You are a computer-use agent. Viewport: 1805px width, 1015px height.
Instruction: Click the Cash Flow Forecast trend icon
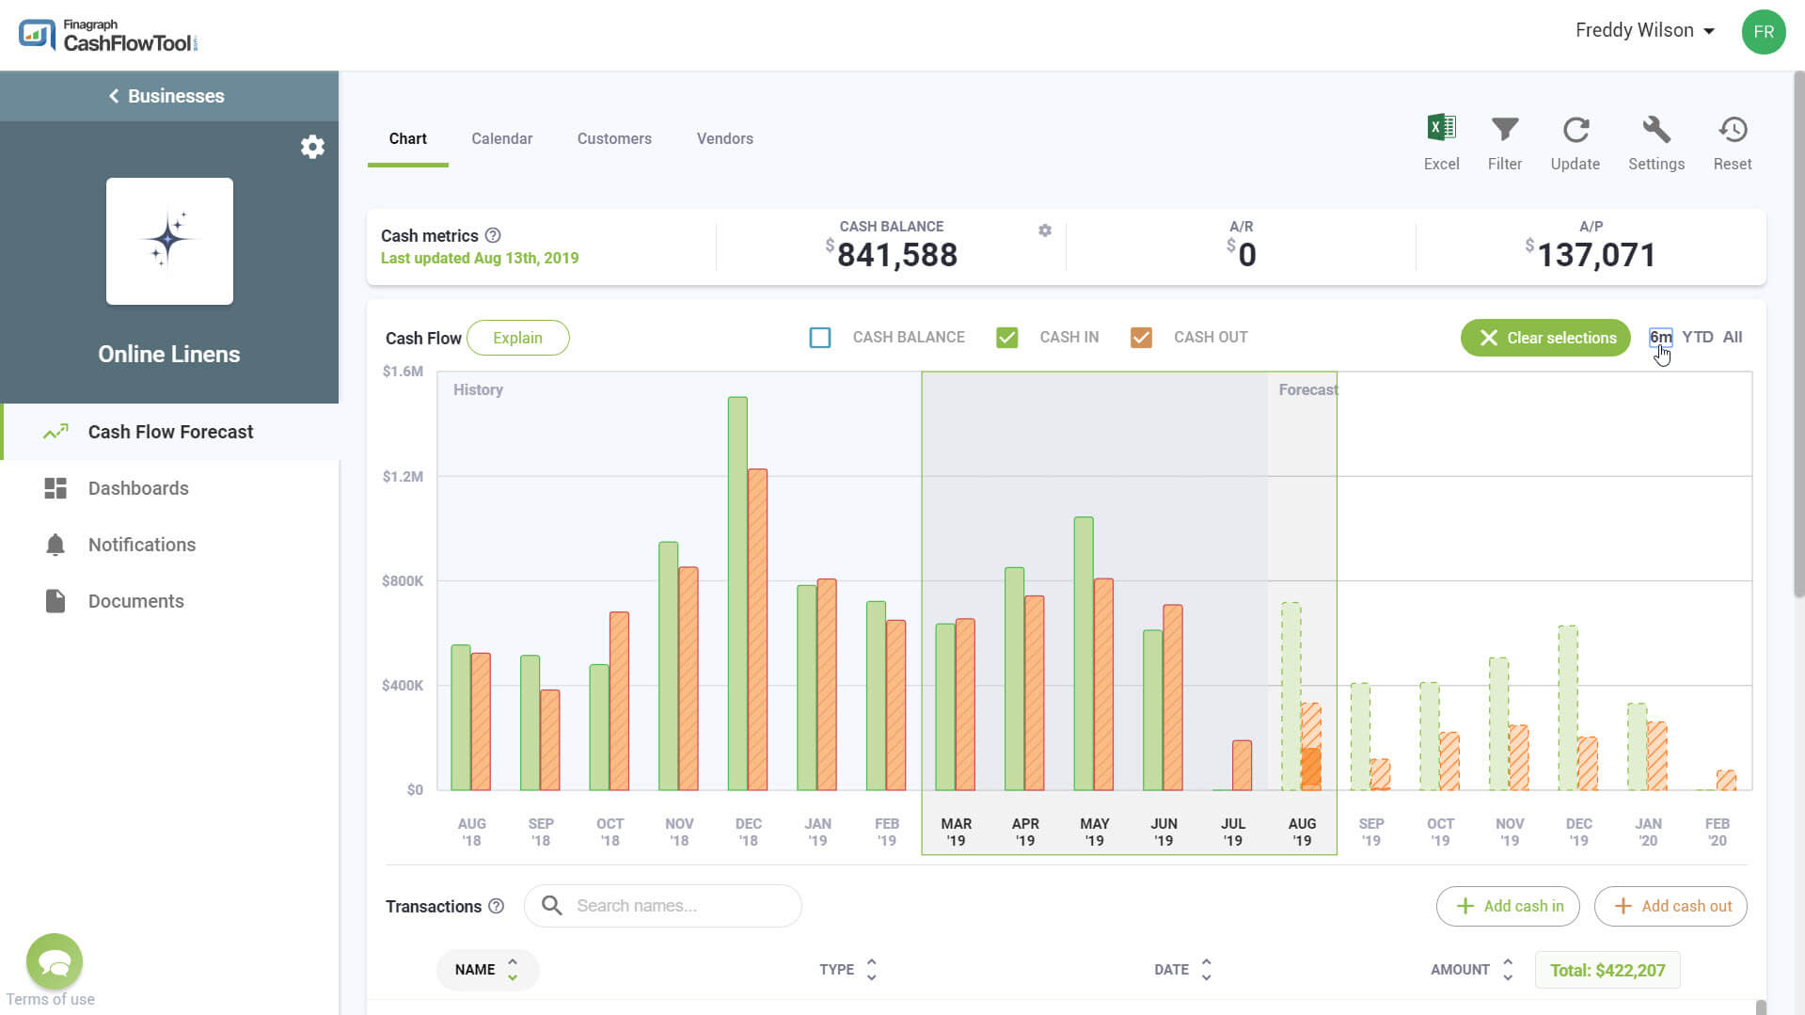click(55, 432)
